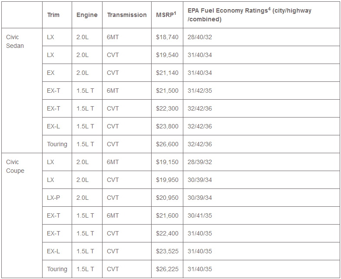Select the EPA Fuel Economy Ratings header

pyautogui.click(x=249, y=15)
